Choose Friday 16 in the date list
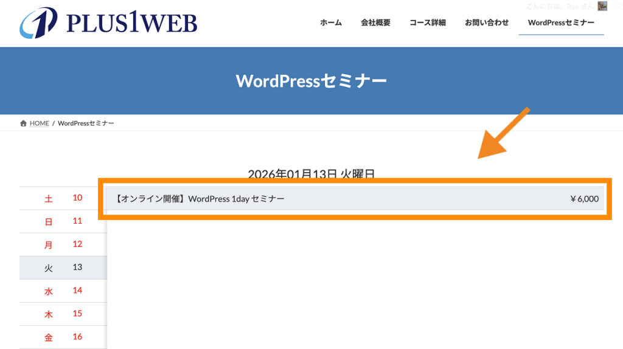Image resolution: width=623 pixels, height=349 pixels. tap(63, 337)
